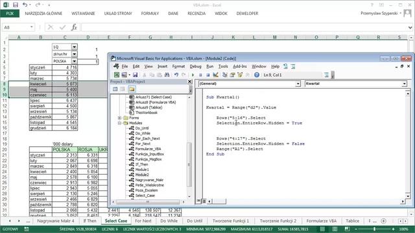Click the formula bar cancel X icon

(x=51, y=27)
